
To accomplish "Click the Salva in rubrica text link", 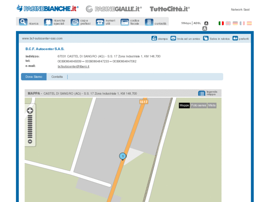I will click(219, 39).
